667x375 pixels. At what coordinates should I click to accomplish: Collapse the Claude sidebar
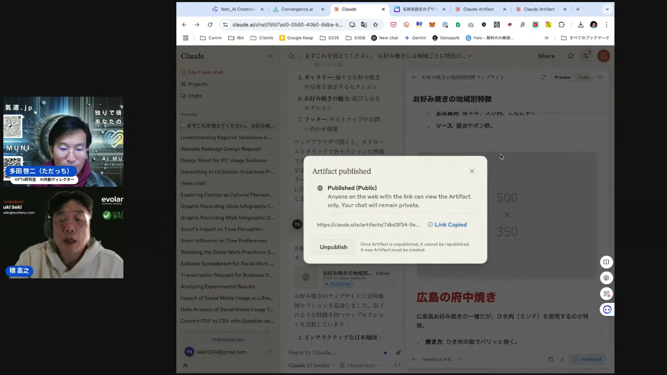271,56
